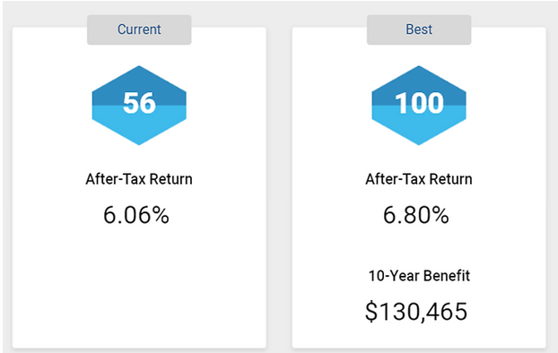Click the gray Best header button
This screenshot has height=353, width=558.
(x=419, y=30)
